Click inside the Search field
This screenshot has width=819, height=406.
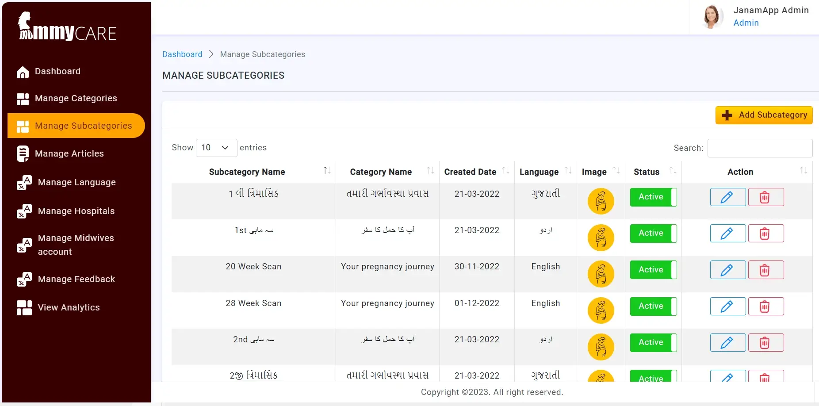(x=760, y=148)
